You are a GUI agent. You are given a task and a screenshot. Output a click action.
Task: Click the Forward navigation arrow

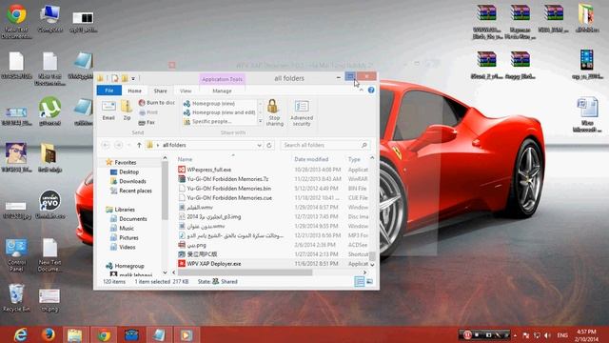[x=118, y=145]
